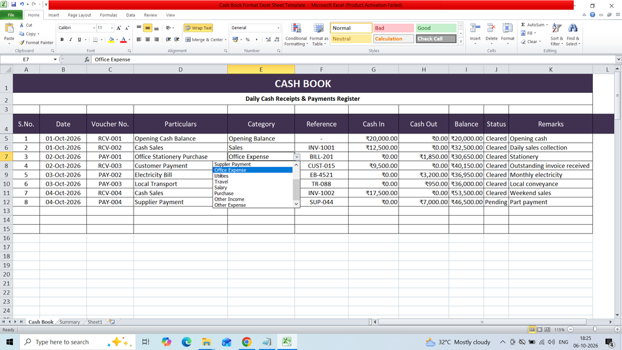Open Sort & Filter
This screenshot has width=622, height=350.
point(556,35)
